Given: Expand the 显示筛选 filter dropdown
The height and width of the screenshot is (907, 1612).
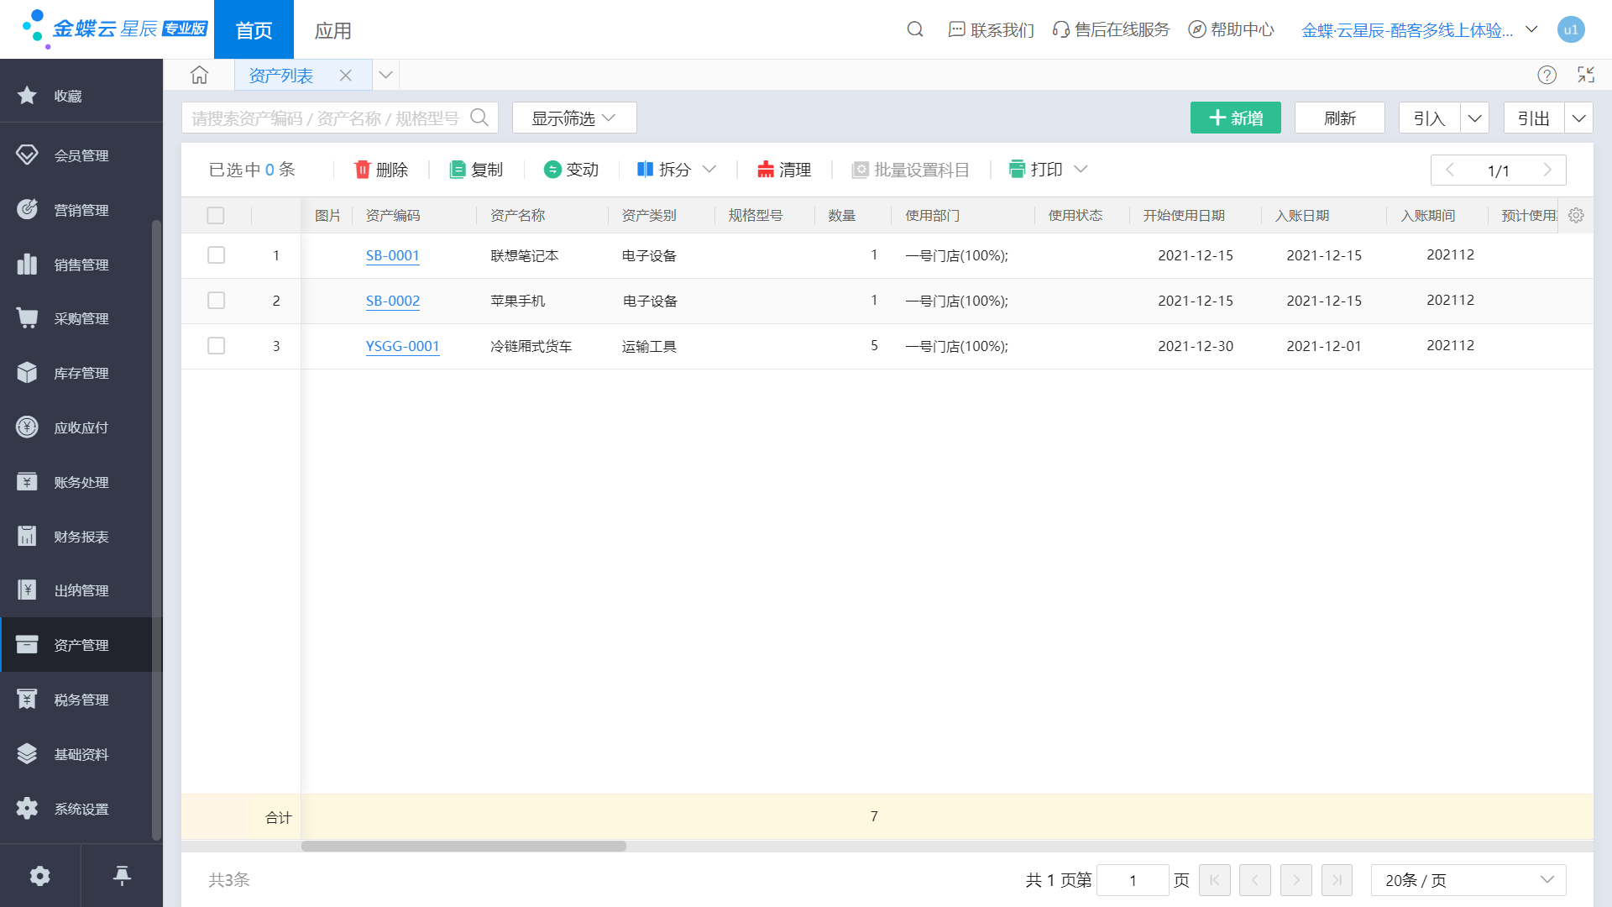Looking at the screenshot, I should click(x=574, y=118).
